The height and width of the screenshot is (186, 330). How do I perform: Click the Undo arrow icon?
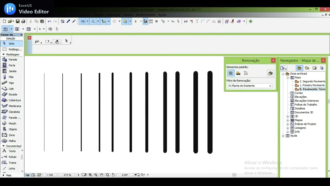[x=49, y=21]
